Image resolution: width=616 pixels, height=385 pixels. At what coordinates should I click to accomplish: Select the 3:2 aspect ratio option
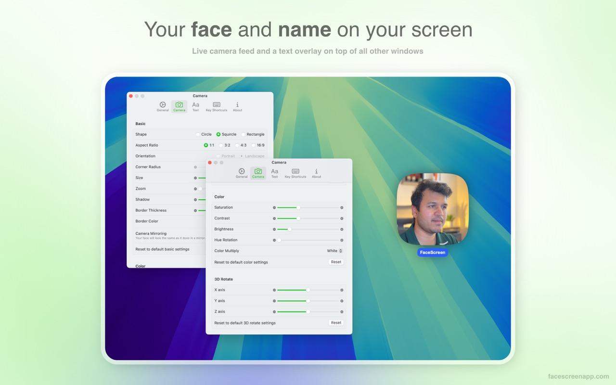coord(221,145)
